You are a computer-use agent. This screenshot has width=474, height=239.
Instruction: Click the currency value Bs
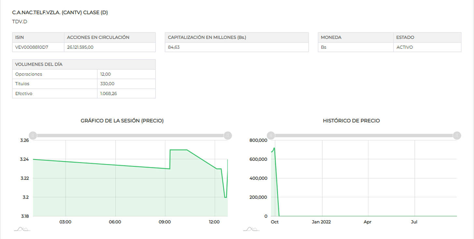click(324, 47)
